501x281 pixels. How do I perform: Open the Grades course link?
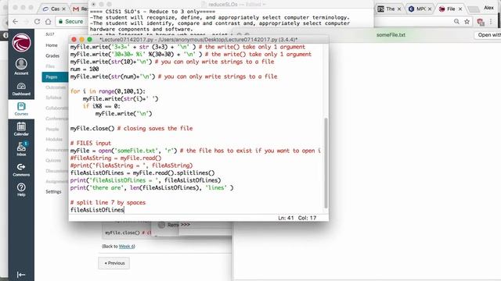52,55
